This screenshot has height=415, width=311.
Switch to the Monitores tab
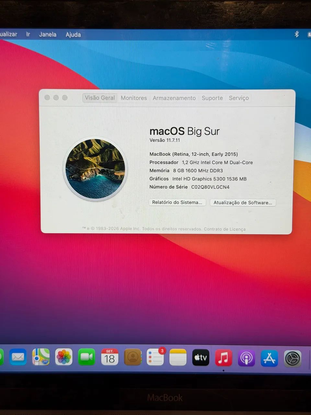[x=134, y=98]
